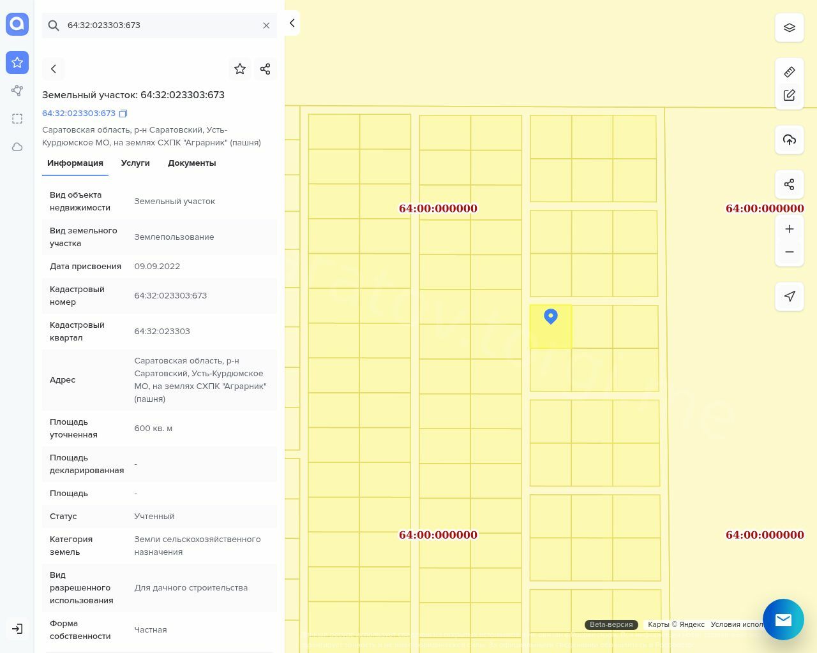
Task: Zoom out on the map
Action: (x=789, y=252)
